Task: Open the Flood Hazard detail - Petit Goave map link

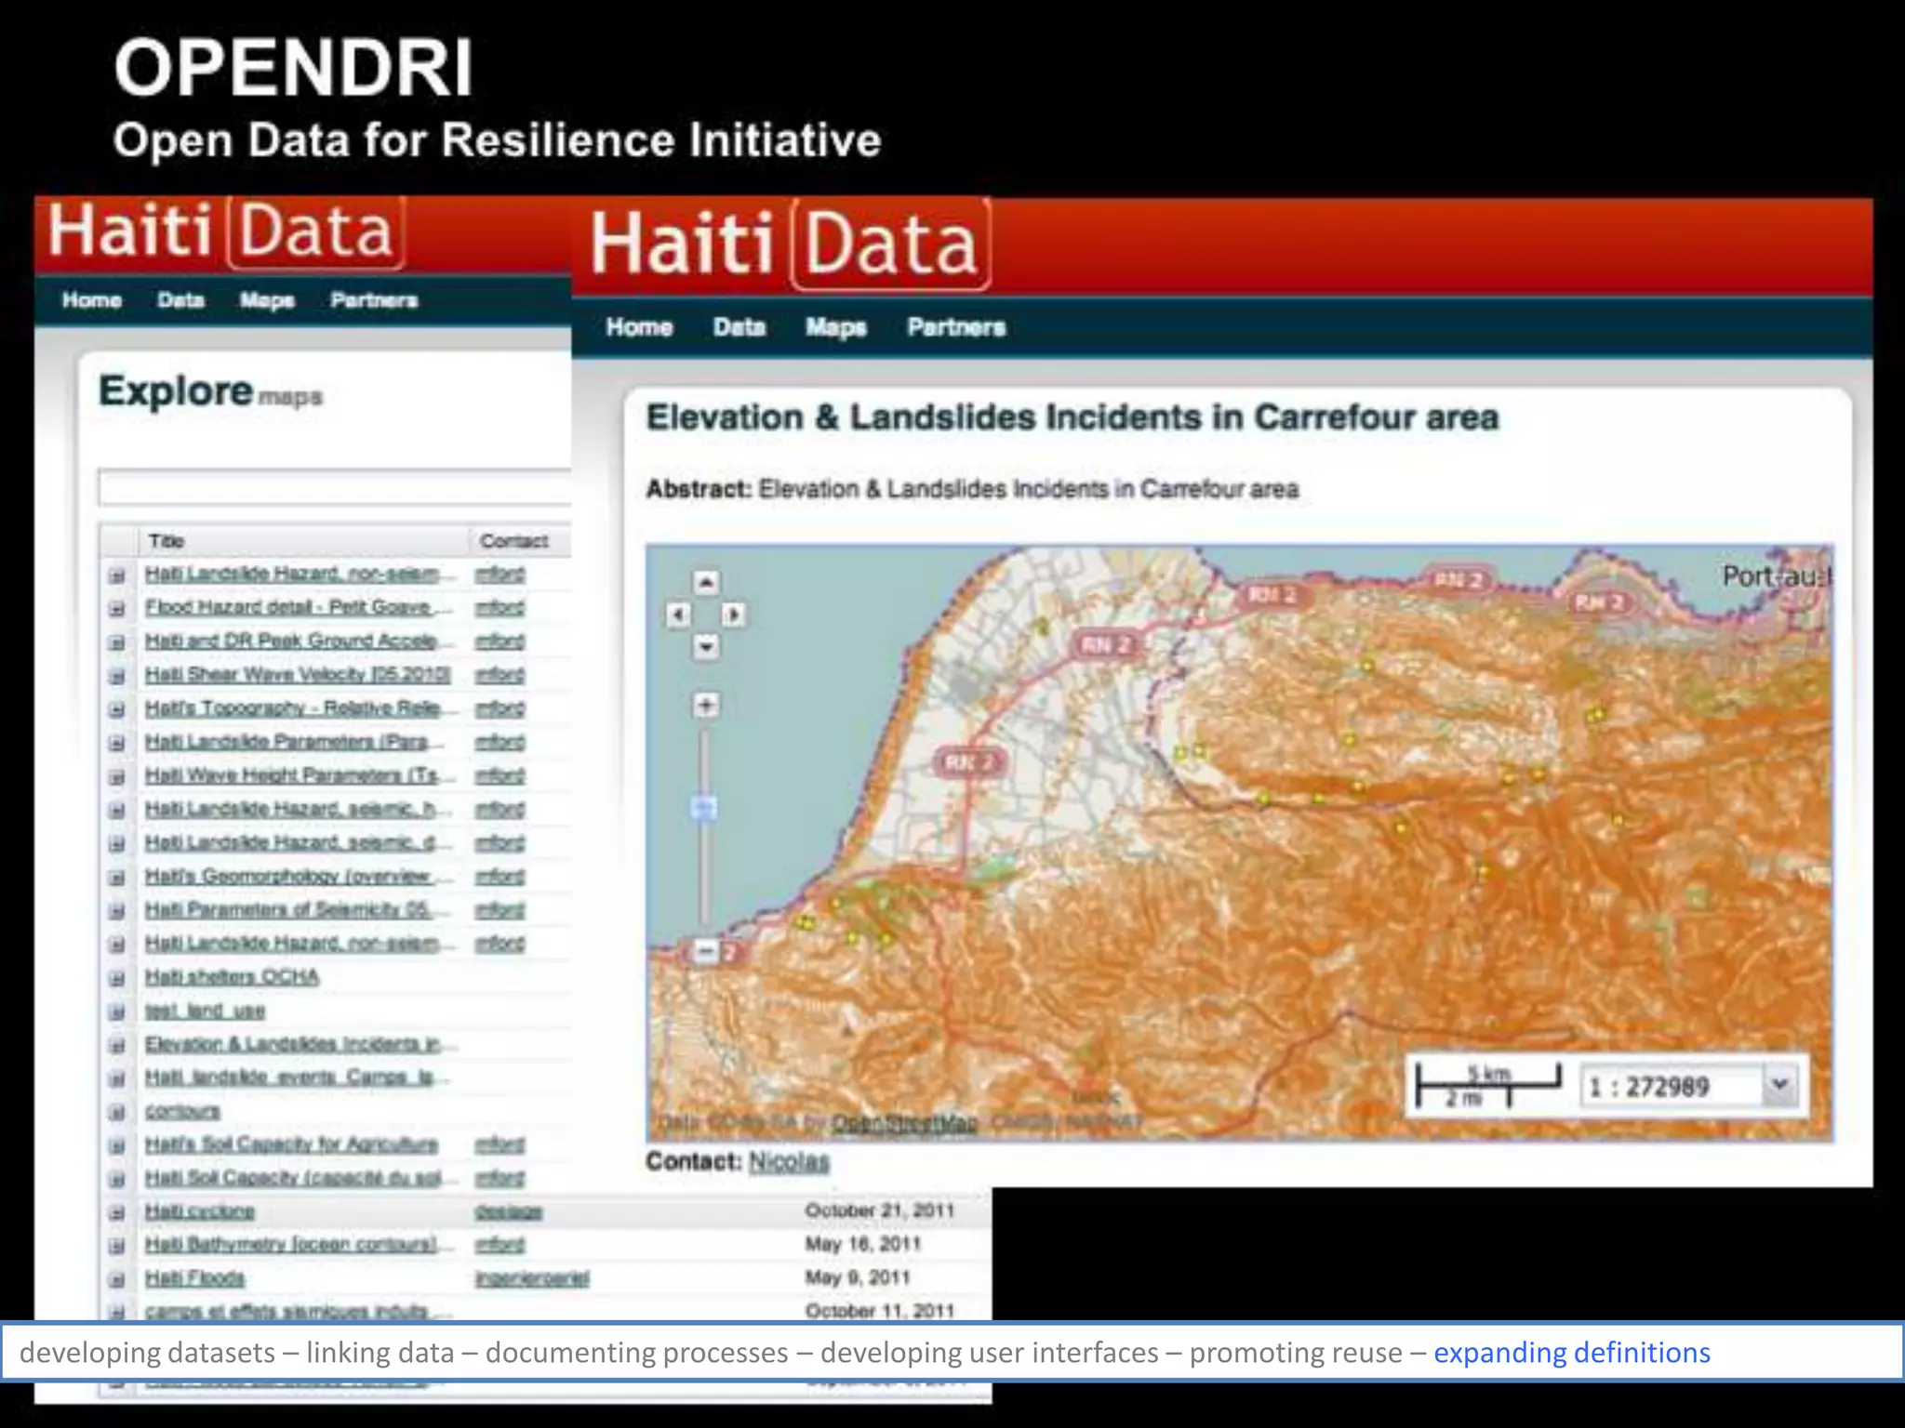Action: 299,607
